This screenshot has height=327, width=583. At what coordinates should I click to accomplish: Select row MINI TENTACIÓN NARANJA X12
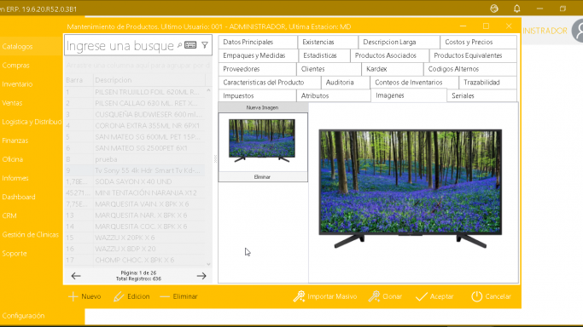[135, 192]
